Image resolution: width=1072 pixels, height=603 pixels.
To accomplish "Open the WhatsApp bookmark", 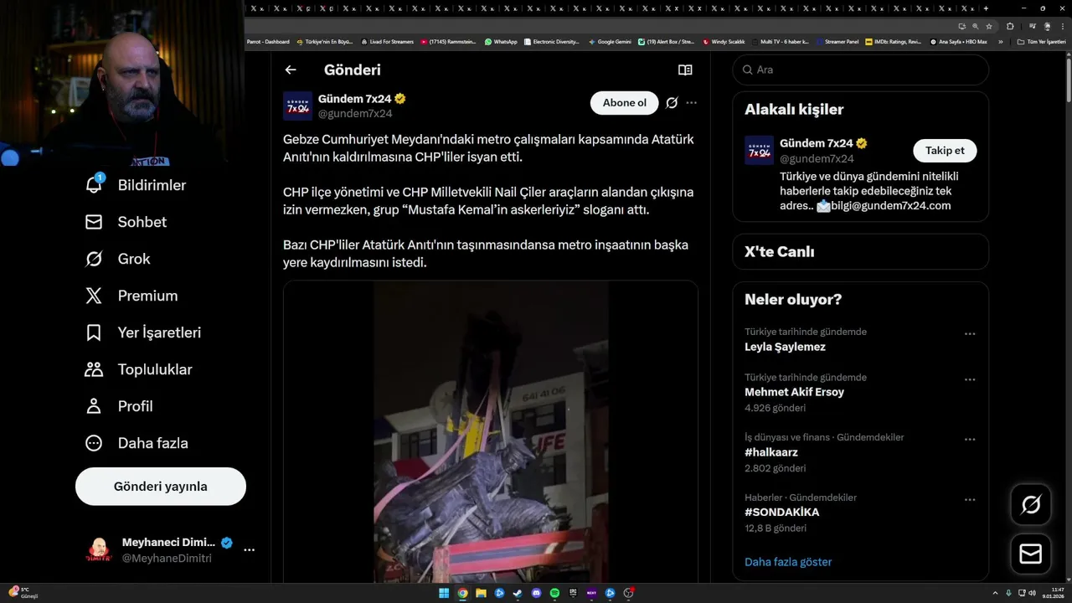I will click(x=501, y=42).
